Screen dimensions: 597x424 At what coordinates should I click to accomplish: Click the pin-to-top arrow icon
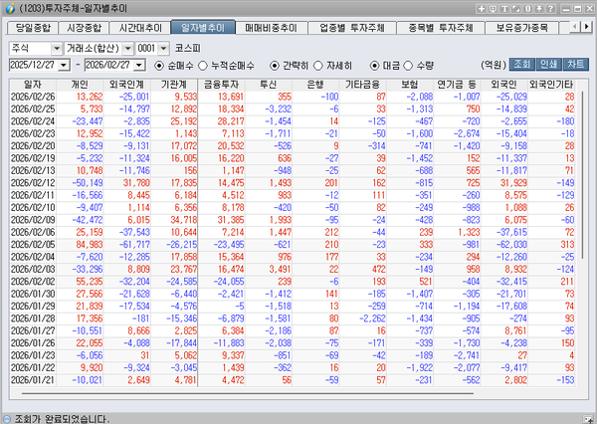[x=539, y=8]
